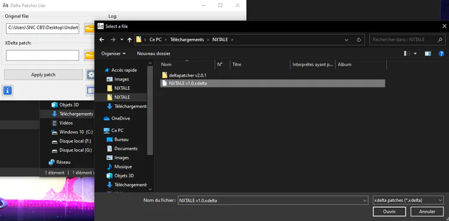Click the Annuler button
Viewport: 449px width, 221px height.
pos(427,212)
